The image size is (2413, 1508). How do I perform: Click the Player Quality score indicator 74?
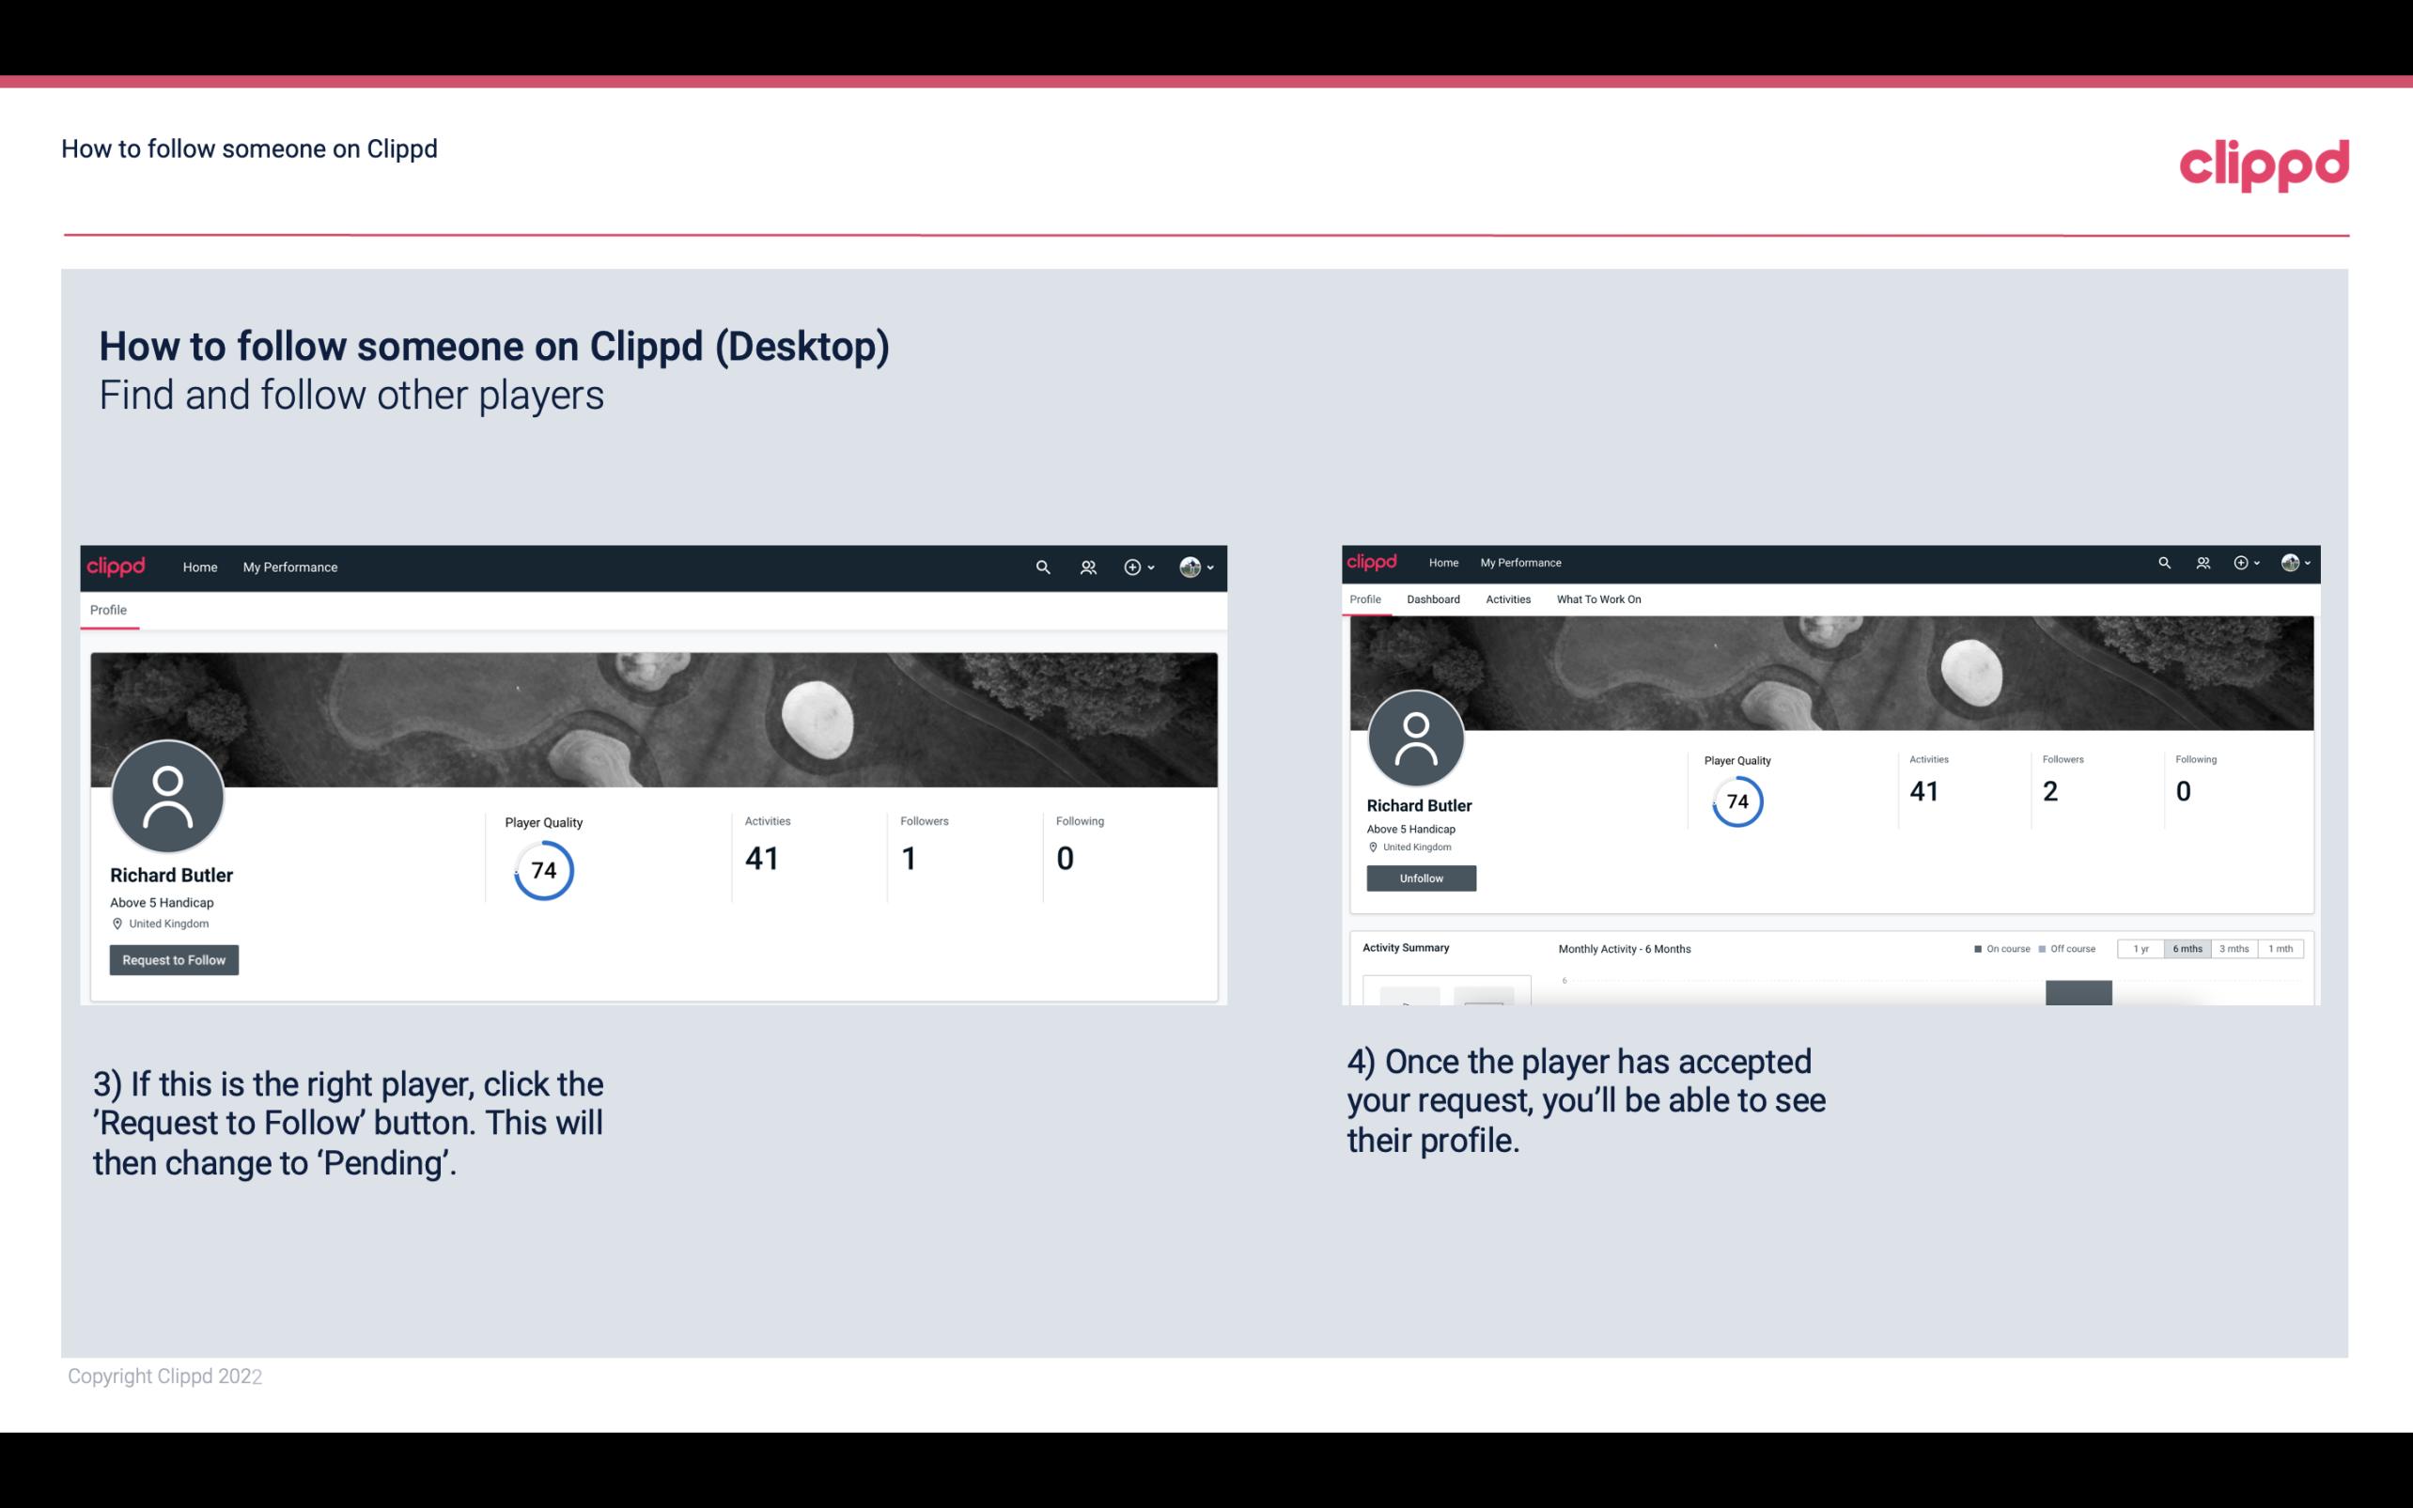(x=544, y=870)
